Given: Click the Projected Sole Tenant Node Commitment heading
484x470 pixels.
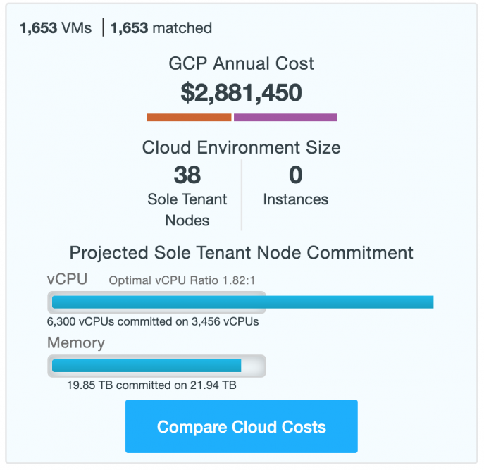Looking at the screenshot, I should tap(241, 253).
